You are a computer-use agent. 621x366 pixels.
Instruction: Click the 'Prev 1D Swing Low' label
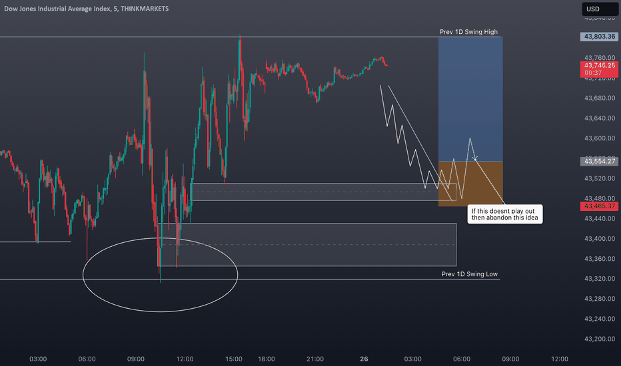469,274
